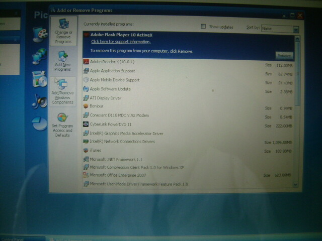
Task: Click Remove button for Adobe Flash Player
Action: 284,56
